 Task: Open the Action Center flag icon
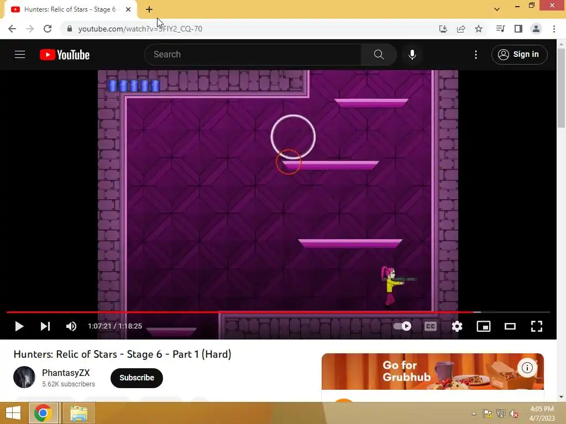487,414
